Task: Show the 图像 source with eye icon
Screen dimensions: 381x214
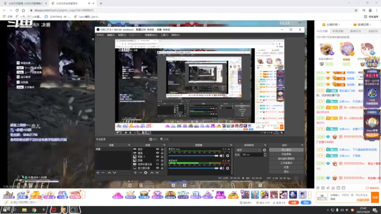Action: 158,160
